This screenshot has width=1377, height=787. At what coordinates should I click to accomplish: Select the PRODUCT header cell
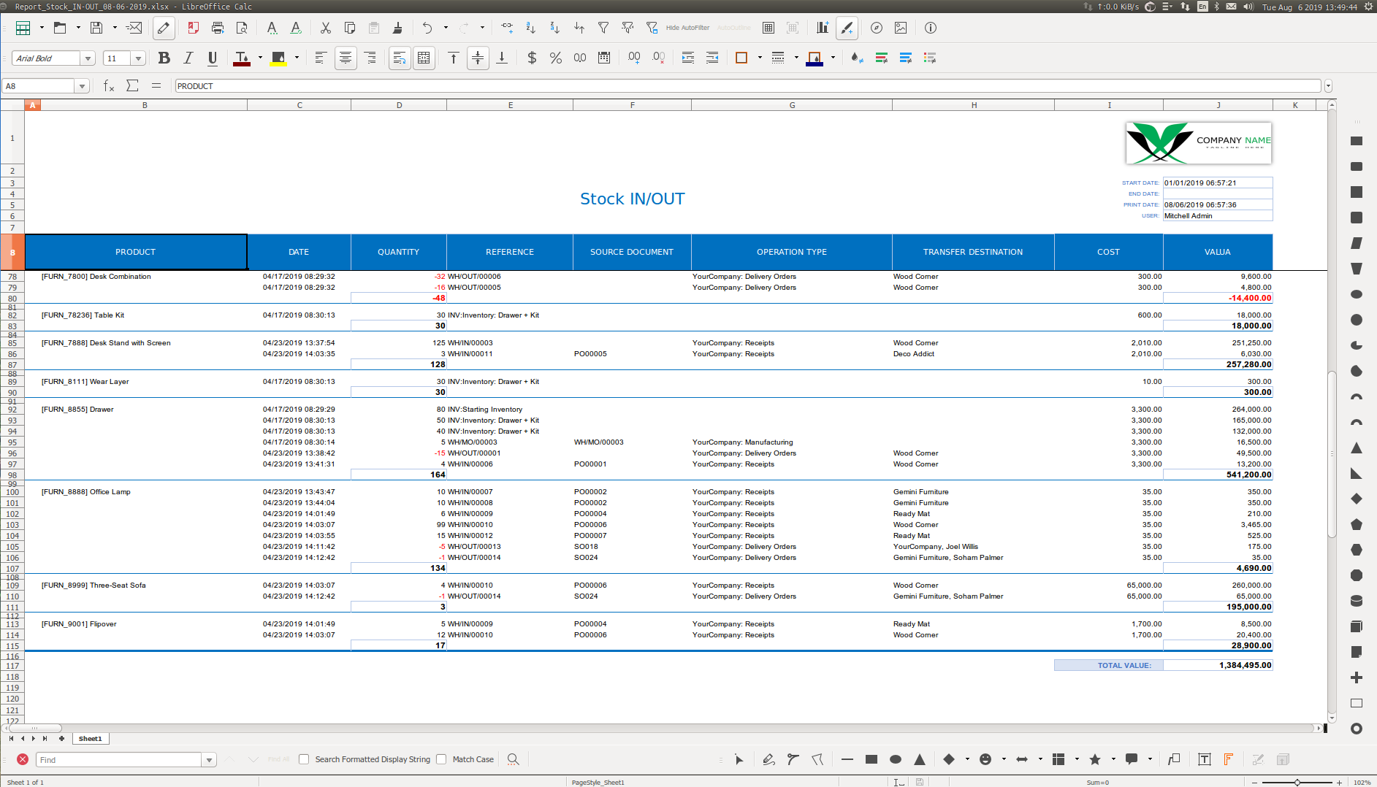pos(136,252)
